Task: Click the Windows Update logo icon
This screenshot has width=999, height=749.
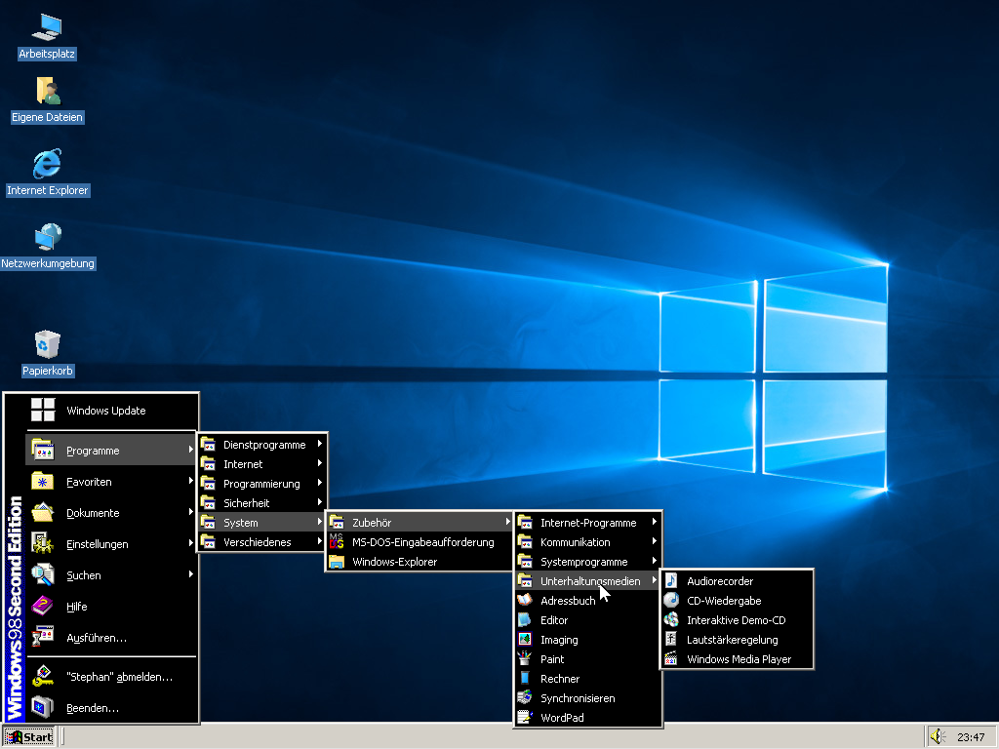Action: tap(43, 411)
